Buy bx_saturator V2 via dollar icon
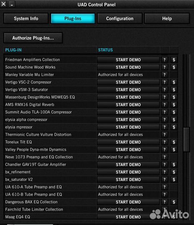Image resolution: width=194 pixels, height=225 pixels. [174, 180]
